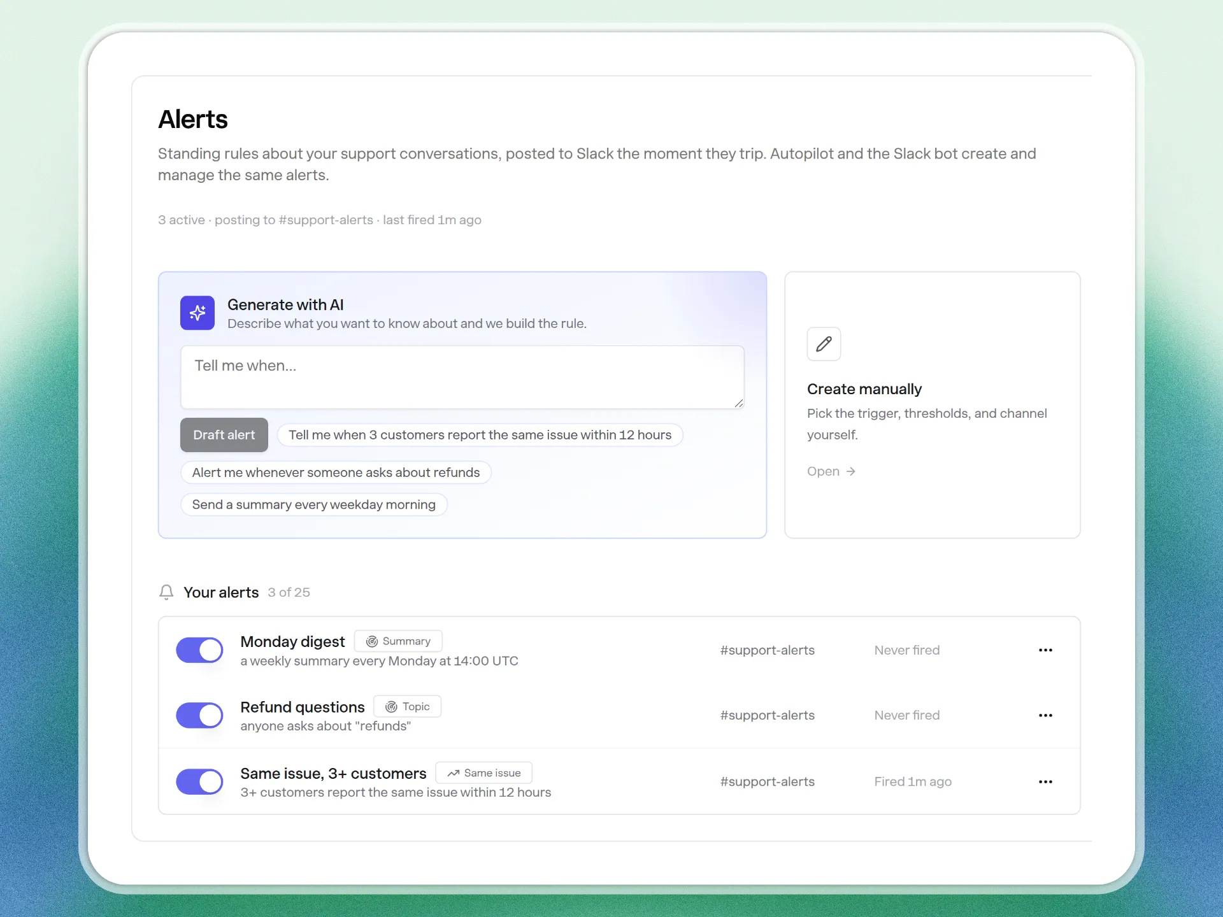Image resolution: width=1223 pixels, height=917 pixels.
Task: Toggle off the Monday digest alert
Action: click(x=199, y=650)
